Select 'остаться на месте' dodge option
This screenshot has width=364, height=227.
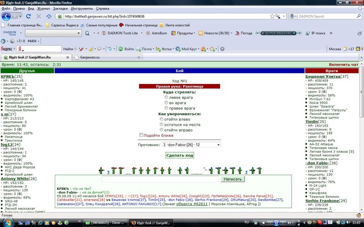click(x=161, y=124)
